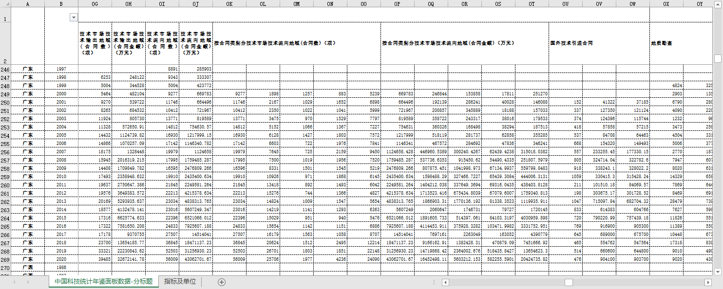723x289 pixels.
Task: Click the 国外技术引进合同 header cell
Action: (599, 43)
